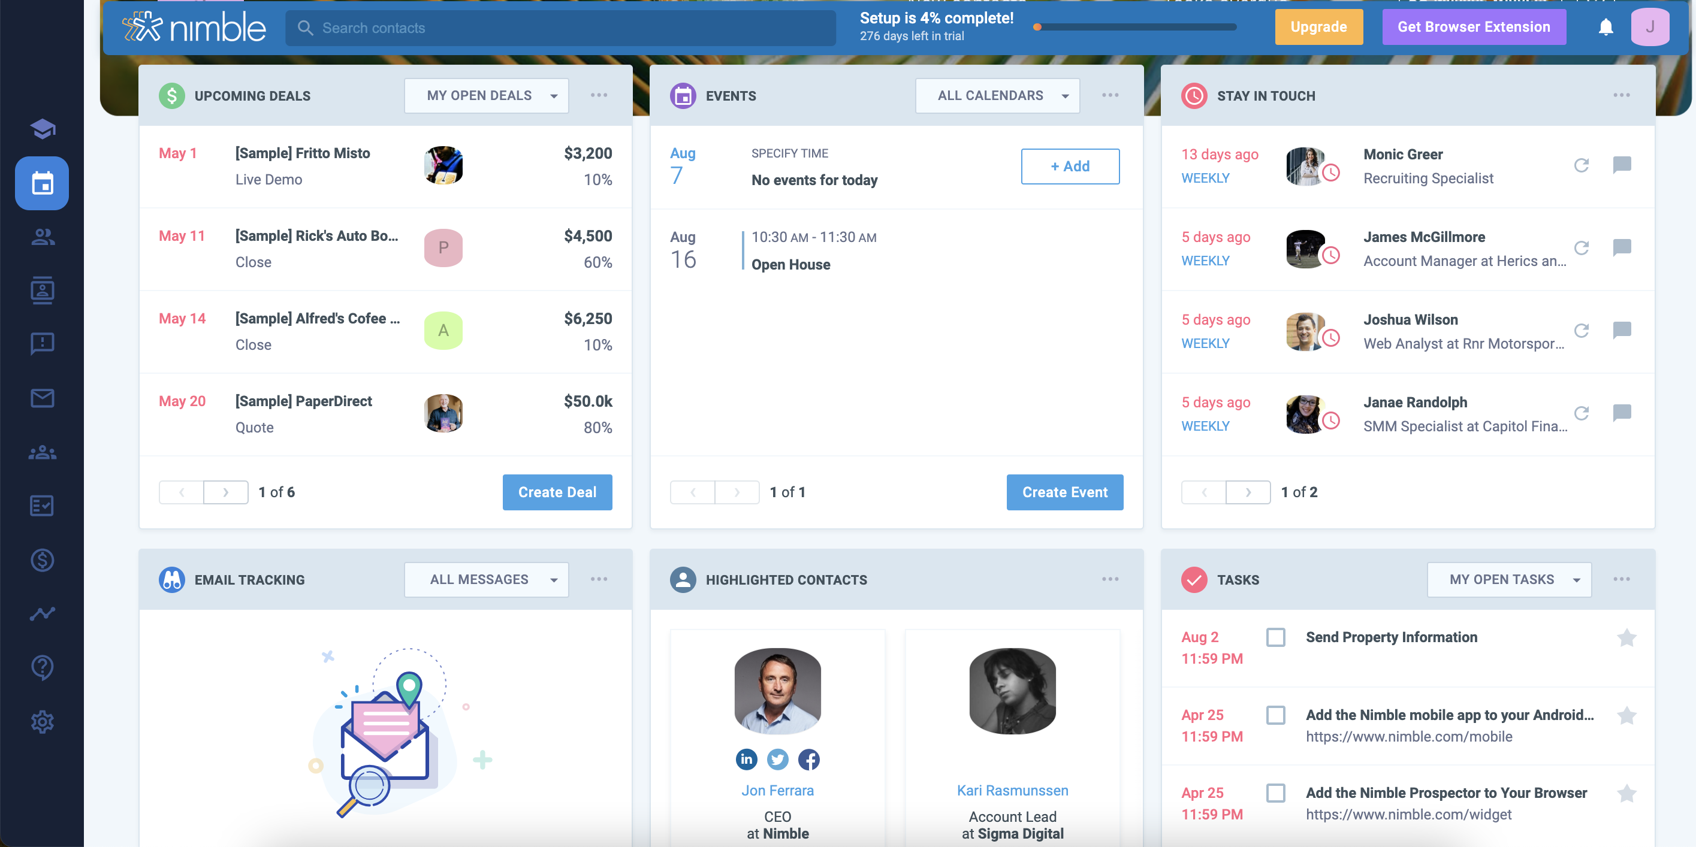This screenshot has width=1696, height=847.
Task: Check the Send Property Information task
Action: pyautogui.click(x=1275, y=637)
